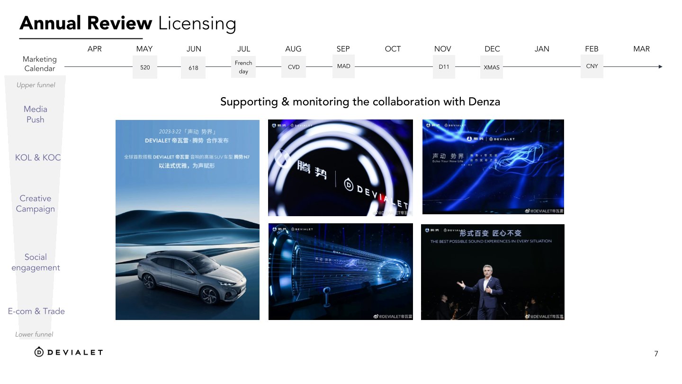This screenshot has height=384, width=682.
Task: Click the Social engagement funnel label
Action: (x=36, y=262)
